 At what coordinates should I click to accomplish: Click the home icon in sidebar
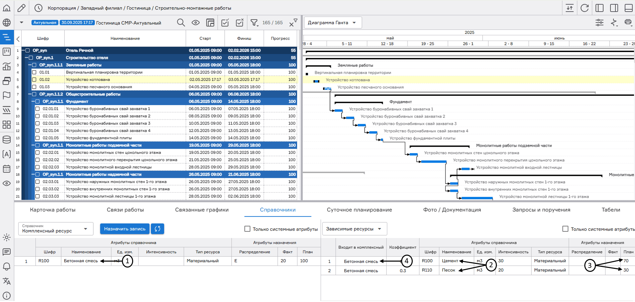click(x=7, y=8)
